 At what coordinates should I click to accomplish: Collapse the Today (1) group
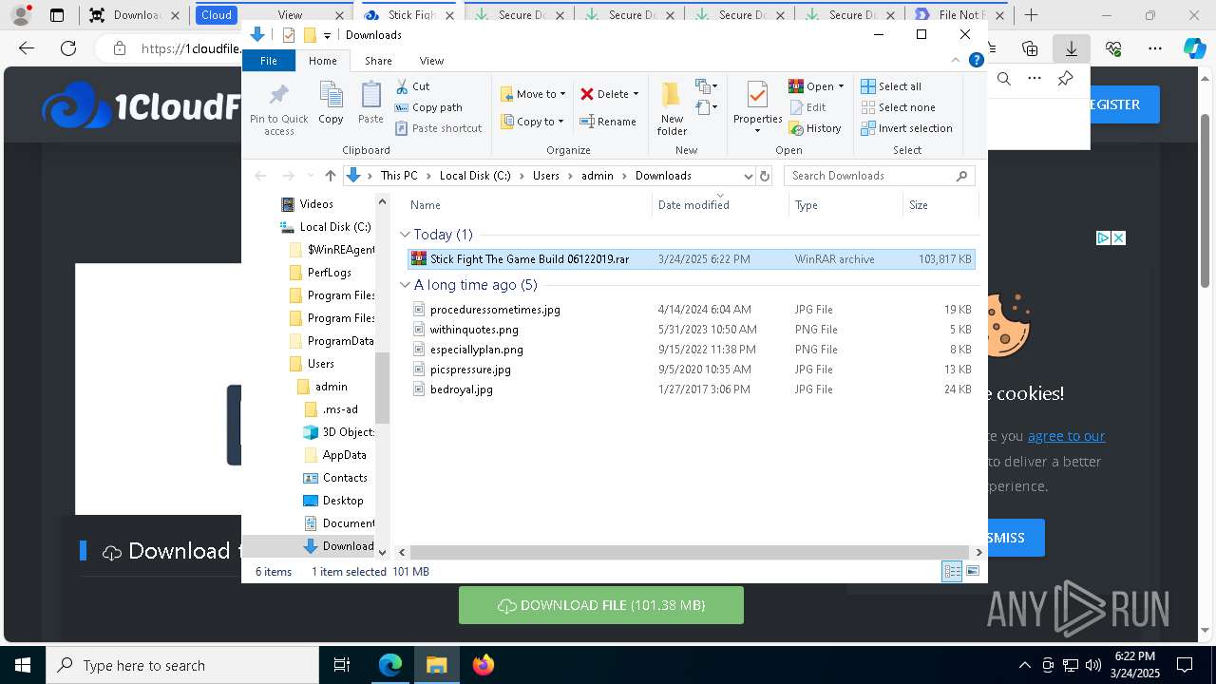pyautogui.click(x=405, y=235)
